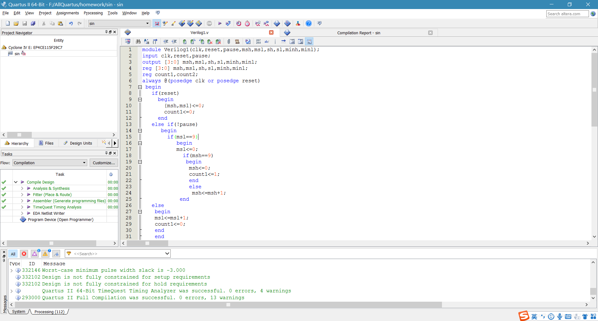Switch to Compilation Report - sin tab
The height and width of the screenshot is (321, 598).
(358, 33)
